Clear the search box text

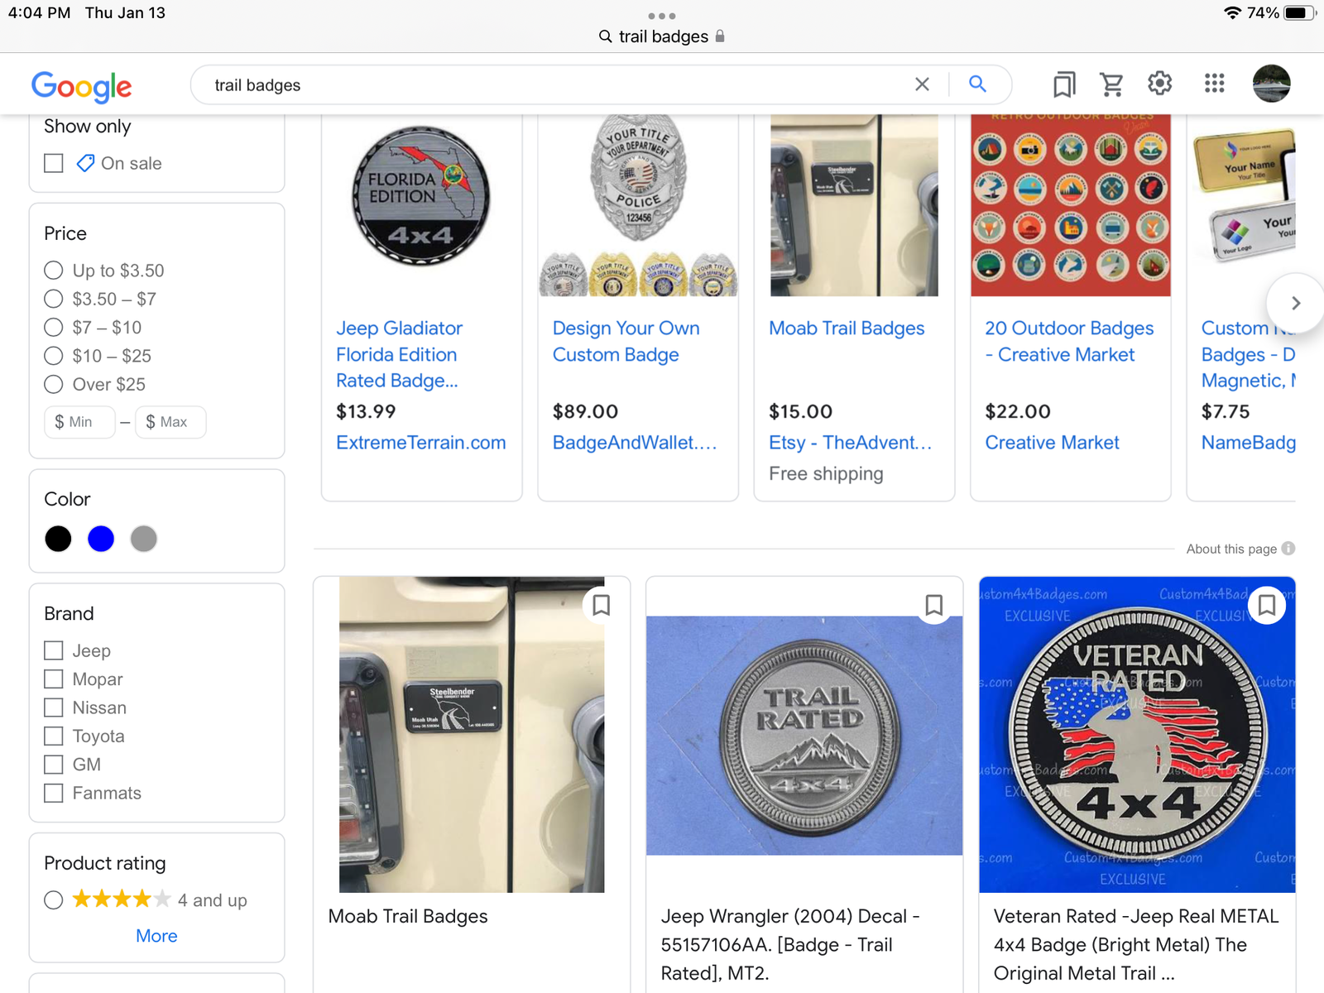coord(922,84)
